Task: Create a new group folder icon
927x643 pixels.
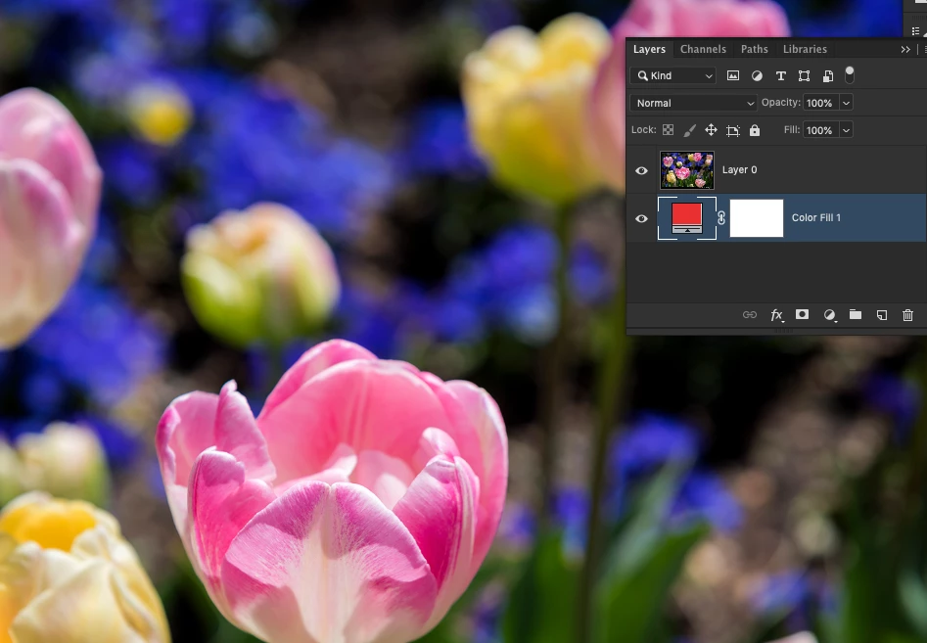Action: click(856, 314)
